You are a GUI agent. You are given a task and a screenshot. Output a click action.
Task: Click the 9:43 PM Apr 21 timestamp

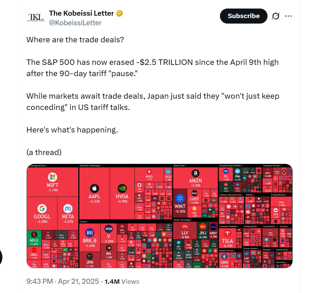click(x=63, y=281)
